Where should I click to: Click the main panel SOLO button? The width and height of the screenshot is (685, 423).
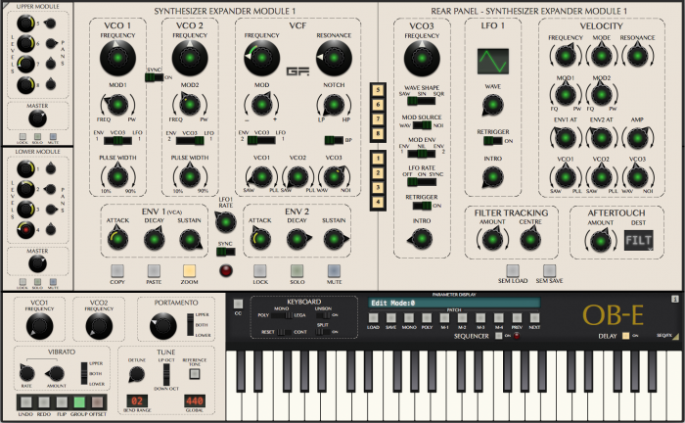tap(297, 271)
